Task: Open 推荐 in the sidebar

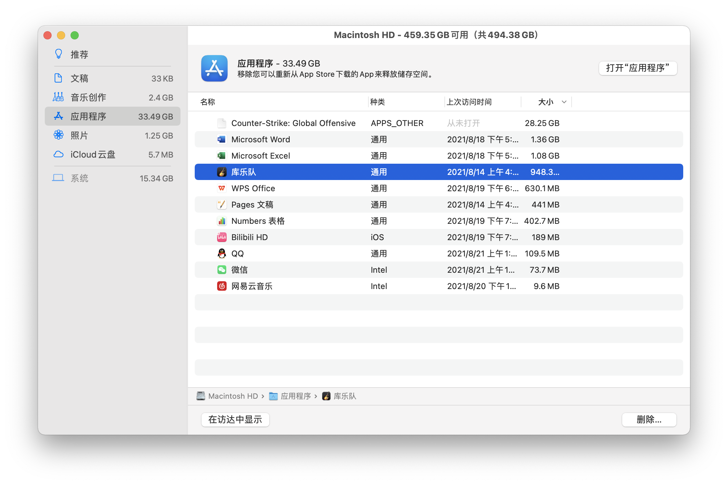Action: click(x=79, y=54)
